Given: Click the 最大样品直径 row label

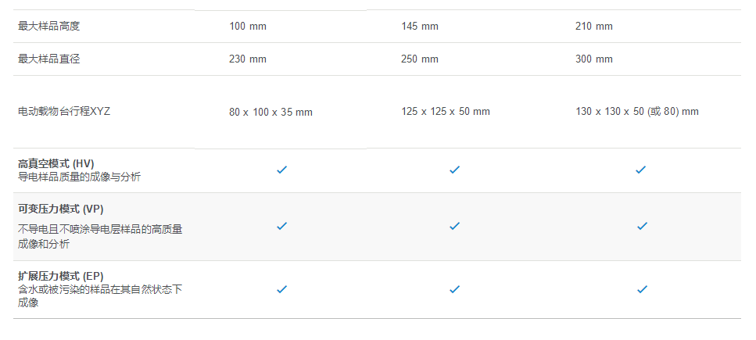Looking at the screenshot, I should point(48,59).
